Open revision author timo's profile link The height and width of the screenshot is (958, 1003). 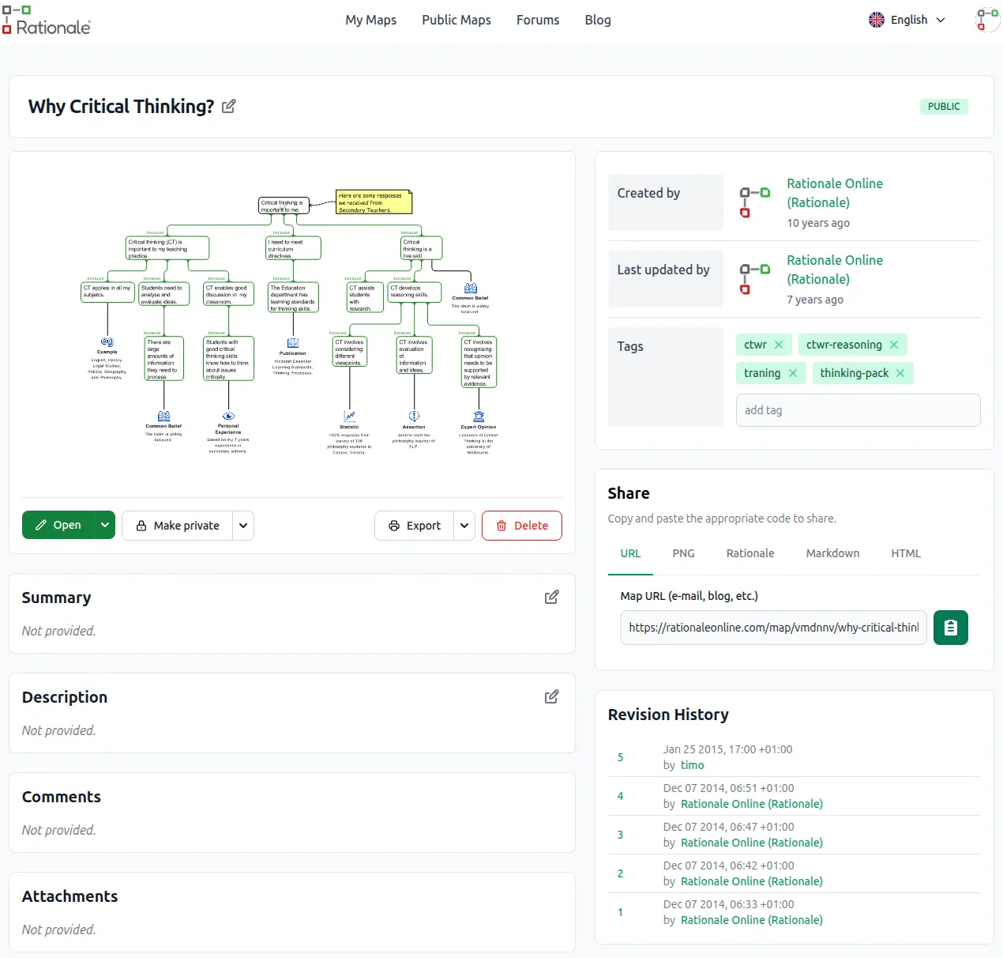click(x=692, y=765)
